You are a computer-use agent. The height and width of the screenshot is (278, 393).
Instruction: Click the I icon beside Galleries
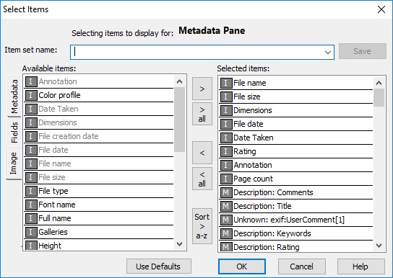pos(31,232)
